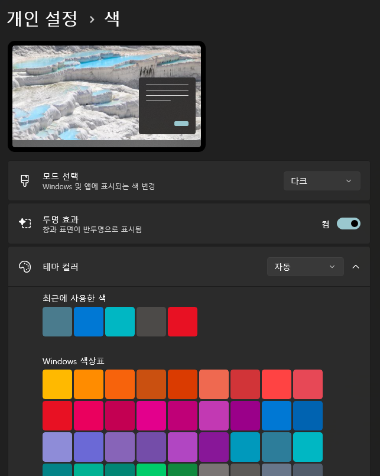Click the dark sample window in the preview

tap(167, 106)
